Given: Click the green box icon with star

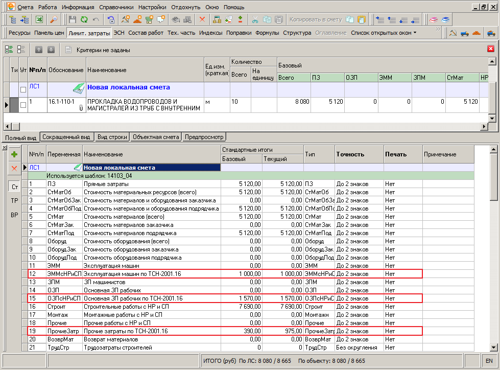Looking at the screenshot, I should pyautogui.click(x=149, y=20).
